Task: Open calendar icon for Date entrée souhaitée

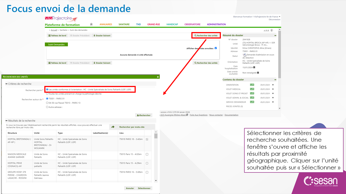Action: [258, 73]
